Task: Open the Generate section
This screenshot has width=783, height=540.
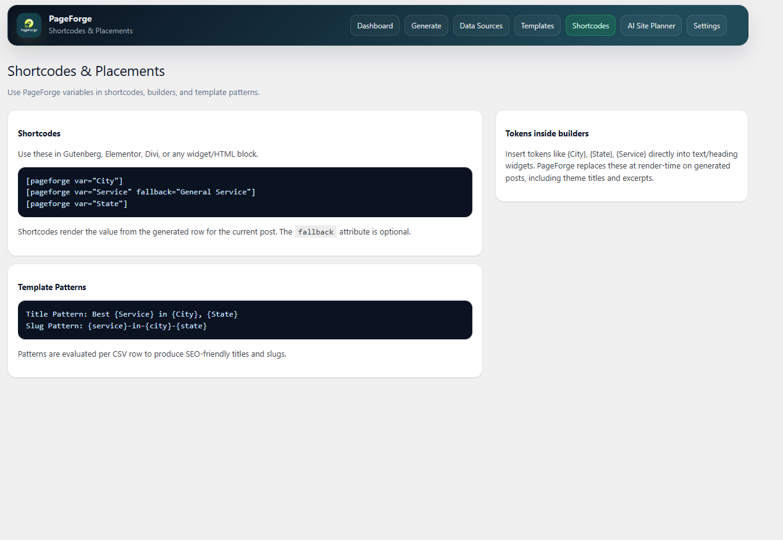Action: 426,25
